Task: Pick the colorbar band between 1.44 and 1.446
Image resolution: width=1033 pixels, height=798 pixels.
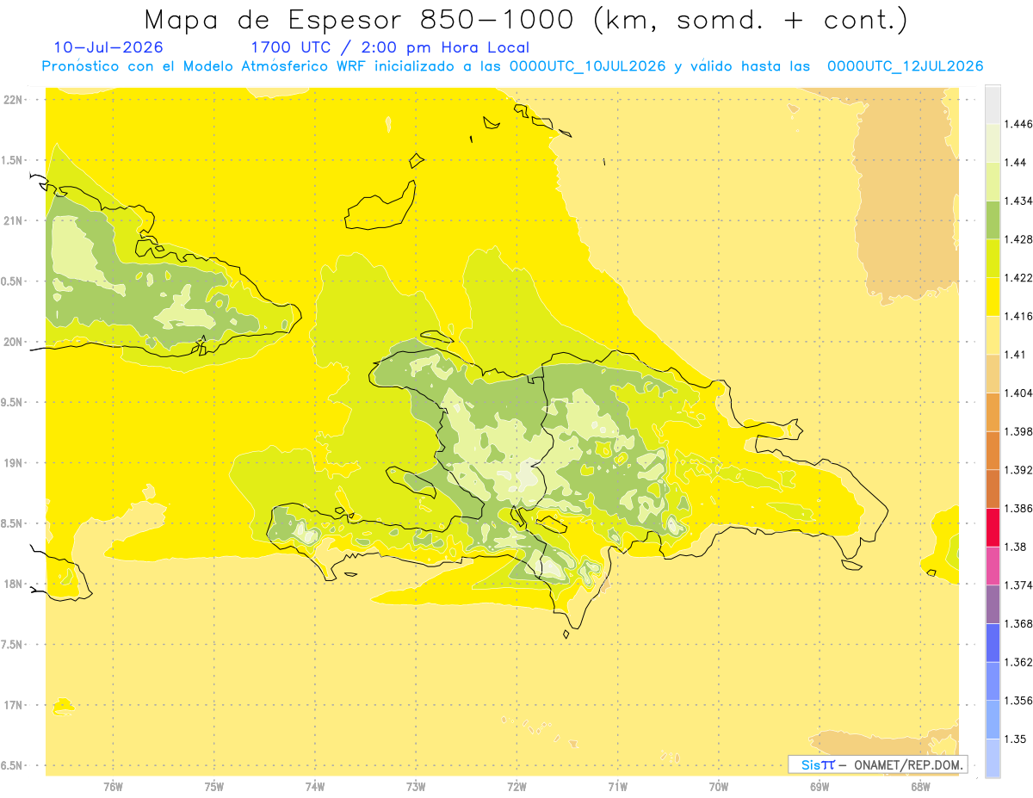Action: click(x=993, y=143)
